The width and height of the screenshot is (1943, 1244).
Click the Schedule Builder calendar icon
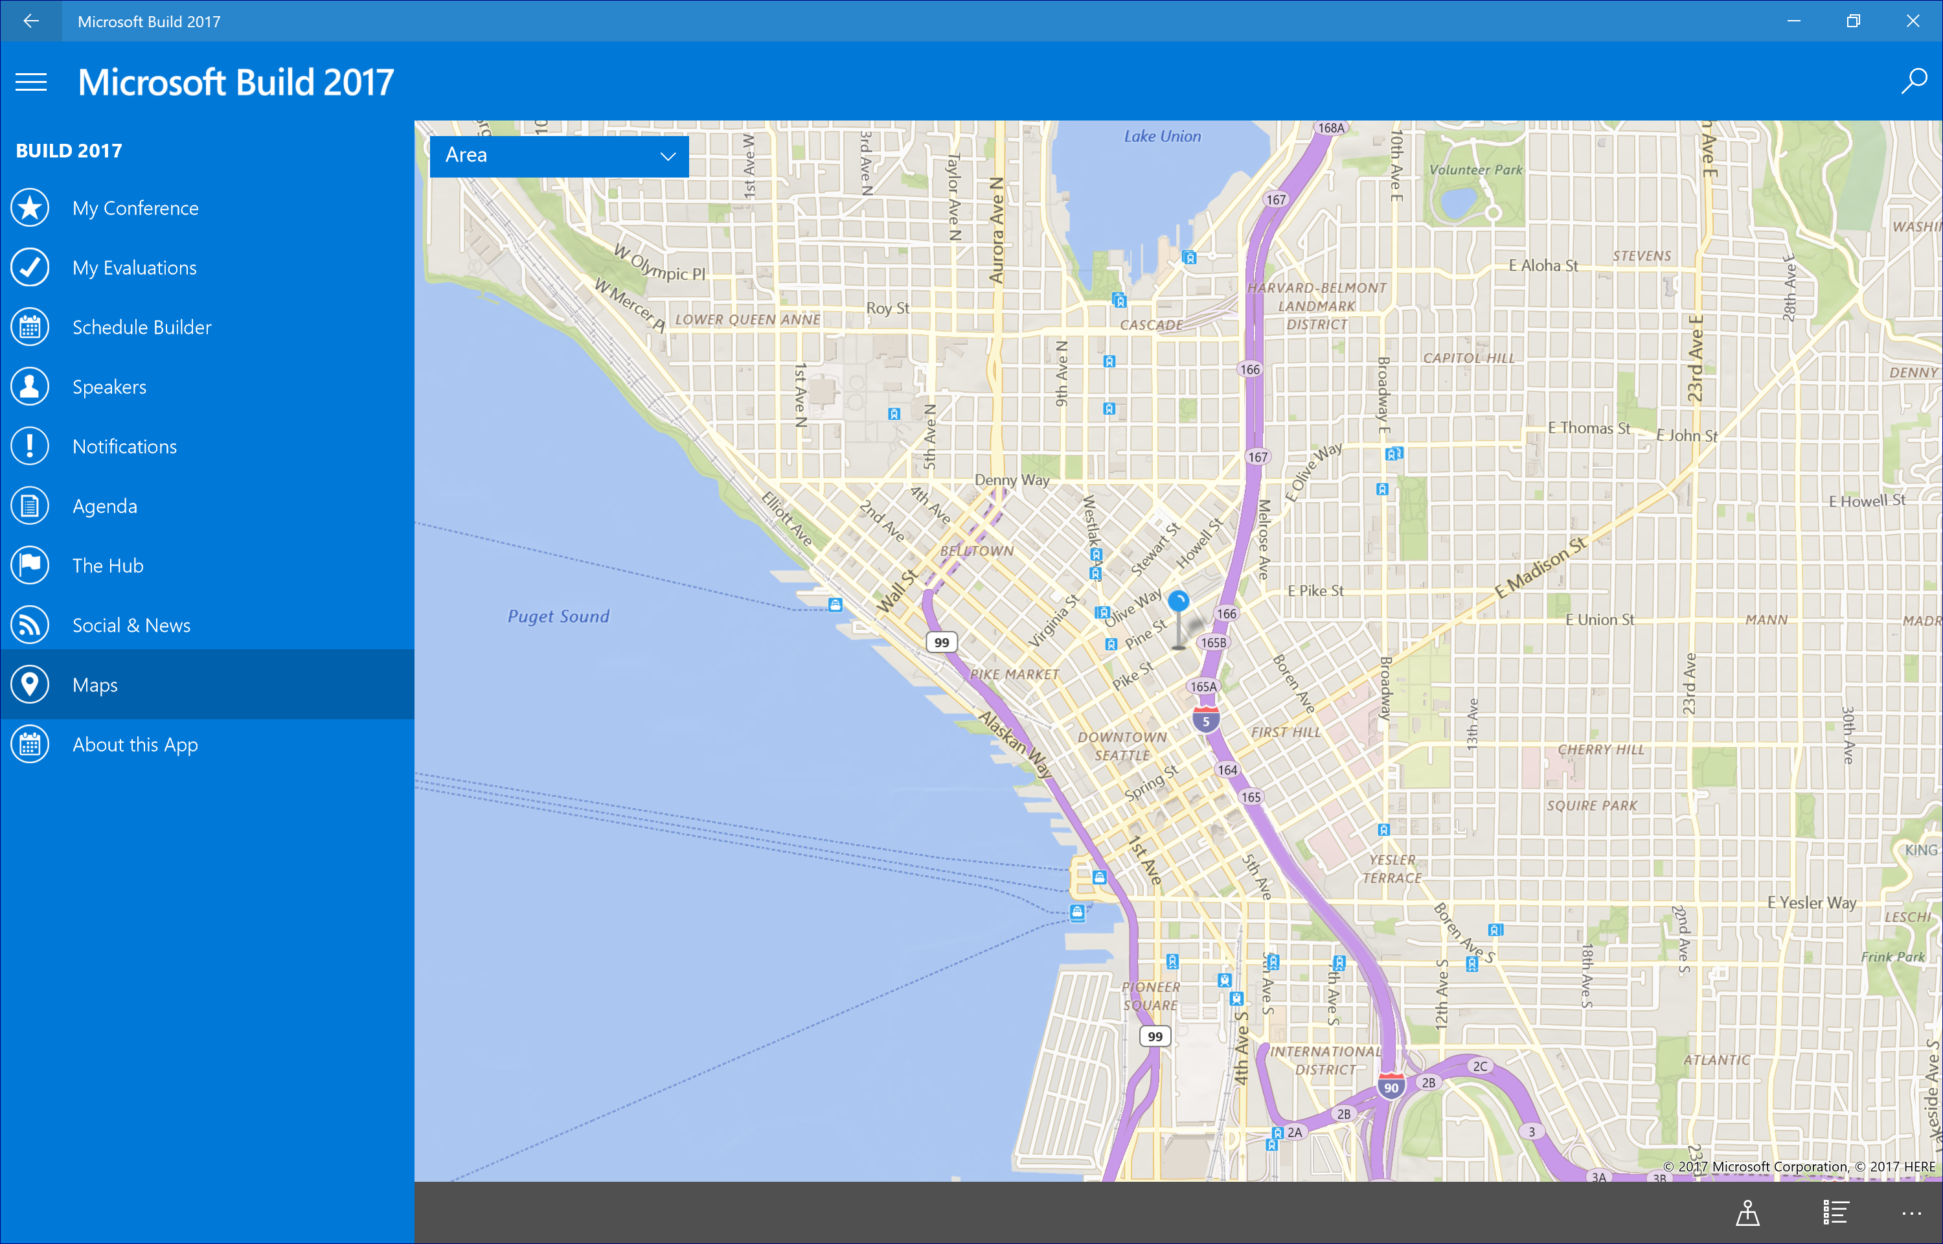(29, 327)
